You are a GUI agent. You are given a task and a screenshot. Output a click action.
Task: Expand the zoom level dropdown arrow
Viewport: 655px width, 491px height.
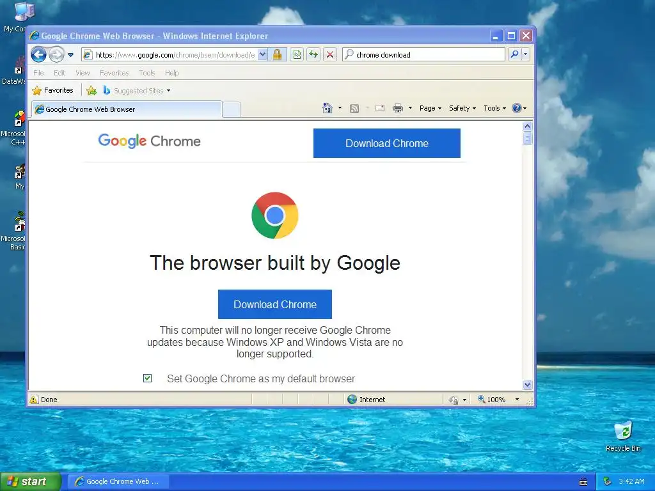click(517, 400)
